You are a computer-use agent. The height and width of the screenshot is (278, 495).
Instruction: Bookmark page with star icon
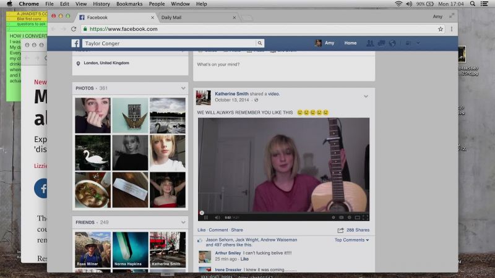441,29
